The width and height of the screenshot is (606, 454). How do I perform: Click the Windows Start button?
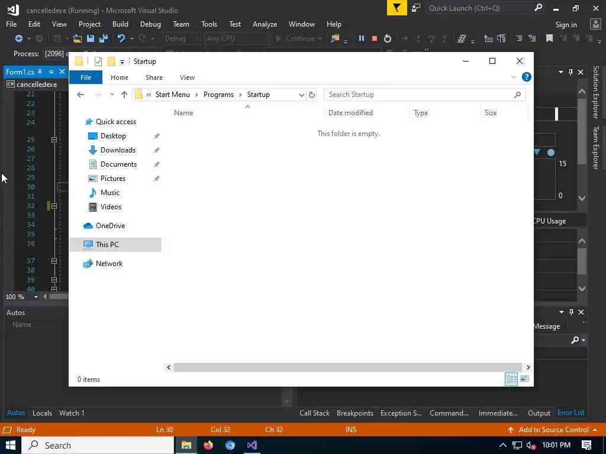click(11, 445)
